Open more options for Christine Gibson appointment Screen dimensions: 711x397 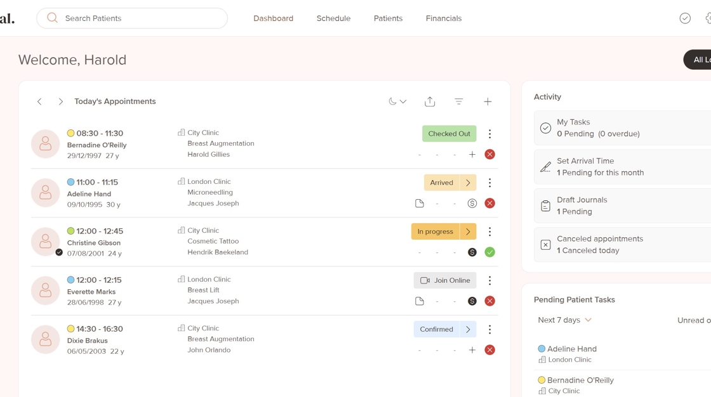pos(489,231)
